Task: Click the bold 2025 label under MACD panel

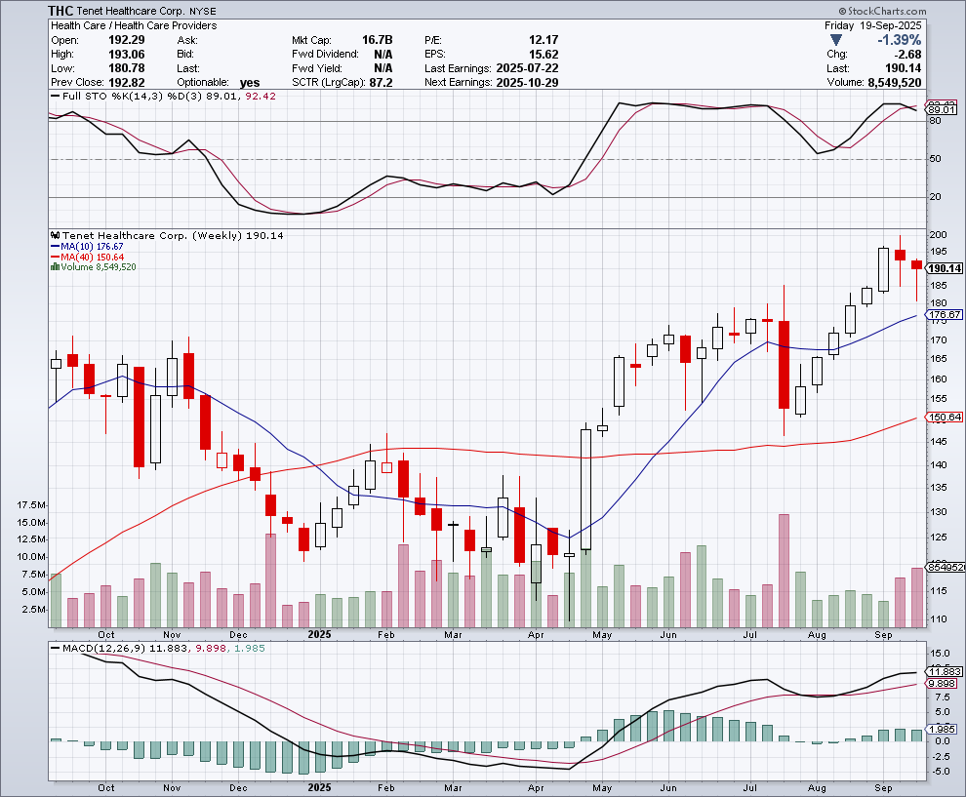Action: pyautogui.click(x=319, y=788)
